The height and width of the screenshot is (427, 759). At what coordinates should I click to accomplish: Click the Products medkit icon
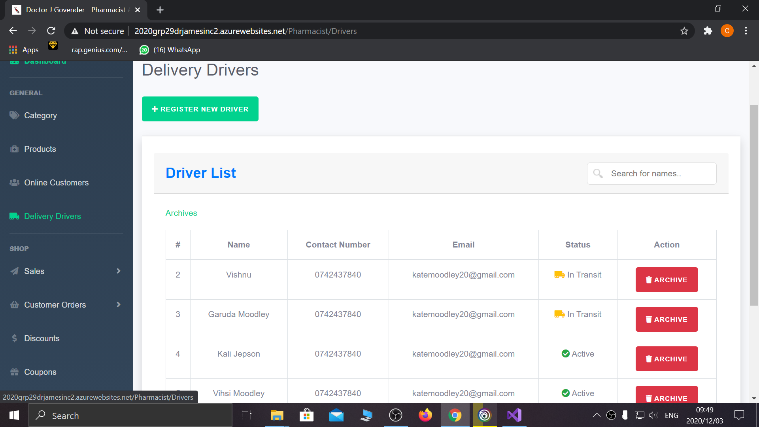pos(14,149)
